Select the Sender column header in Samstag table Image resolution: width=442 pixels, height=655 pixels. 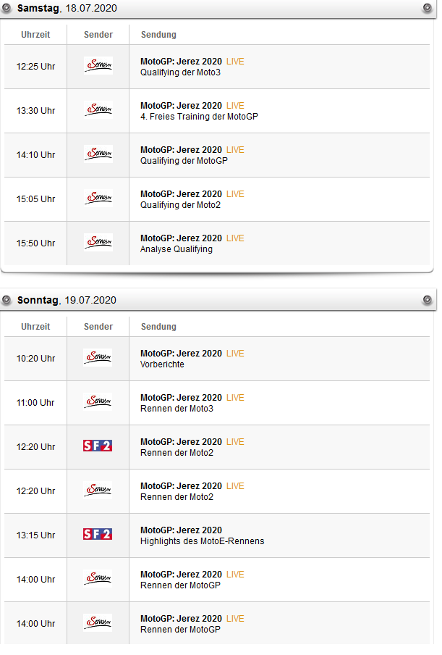(98, 35)
